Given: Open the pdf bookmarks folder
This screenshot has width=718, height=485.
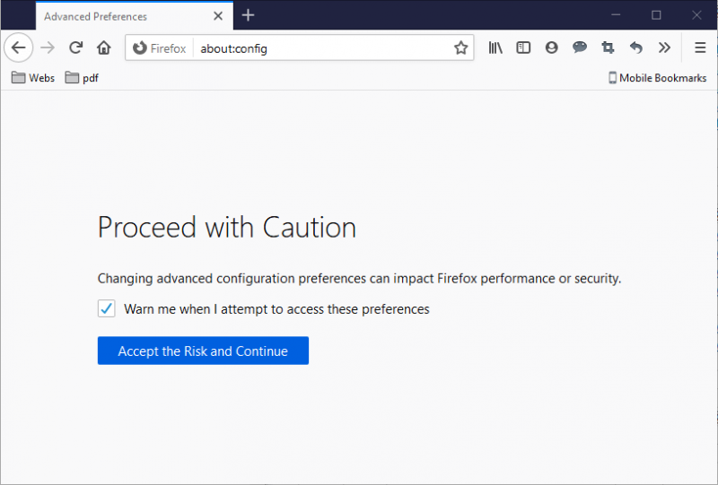Looking at the screenshot, I should click(x=82, y=78).
